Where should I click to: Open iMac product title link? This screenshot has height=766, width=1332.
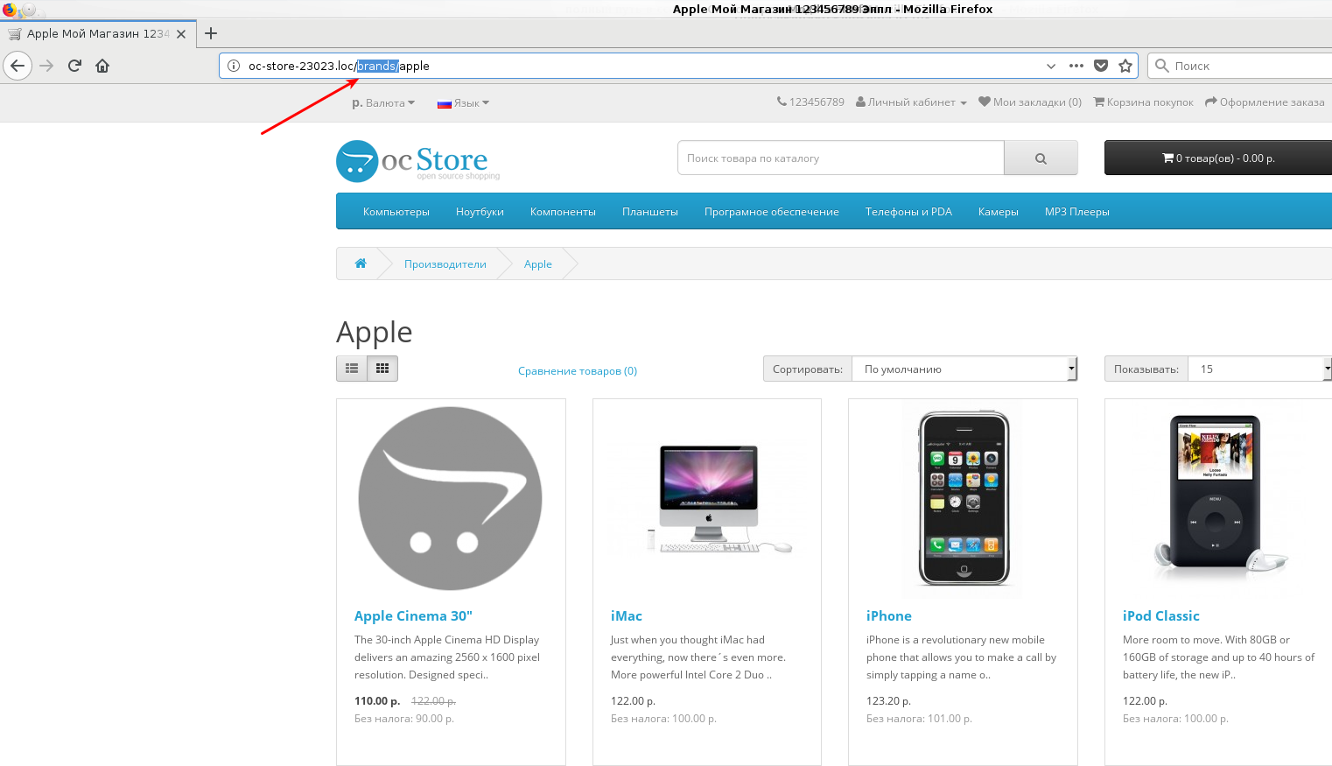(627, 616)
